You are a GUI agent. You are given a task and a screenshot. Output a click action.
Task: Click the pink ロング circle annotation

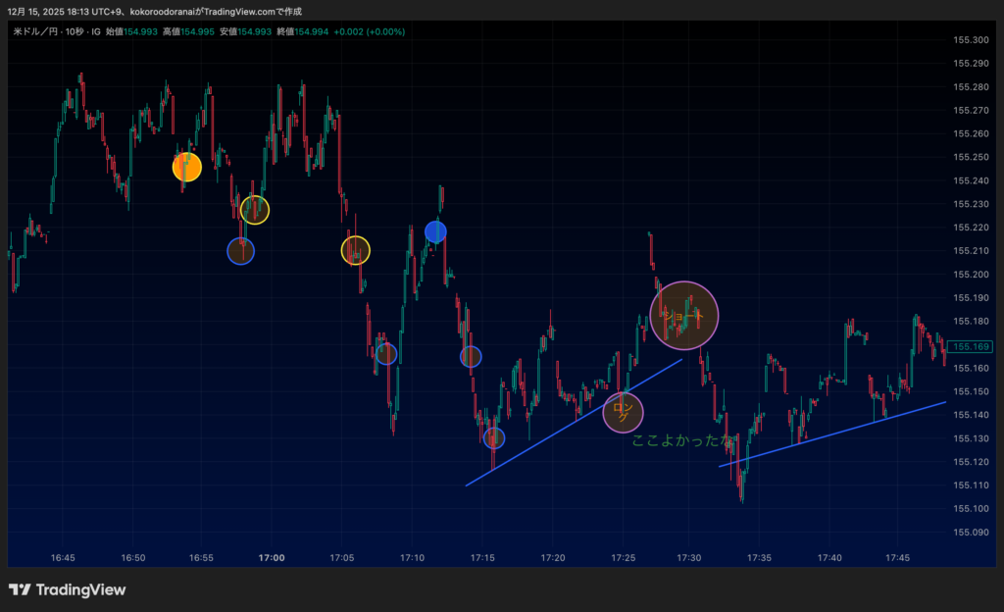click(623, 412)
